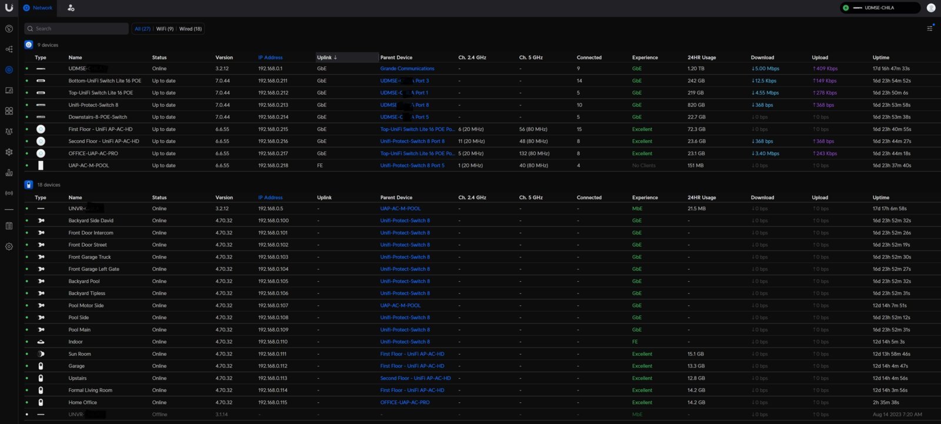Open the Settings gear in the sidebar
The height and width of the screenshot is (424, 941).
click(x=9, y=247)
